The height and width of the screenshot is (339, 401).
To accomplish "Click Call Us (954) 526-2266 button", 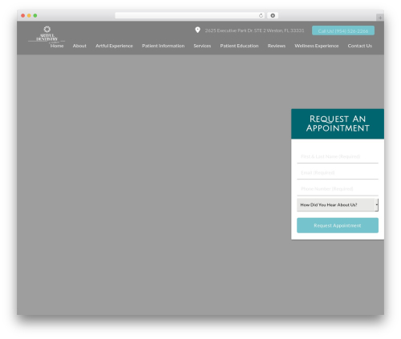I will [x=343, y=30].
